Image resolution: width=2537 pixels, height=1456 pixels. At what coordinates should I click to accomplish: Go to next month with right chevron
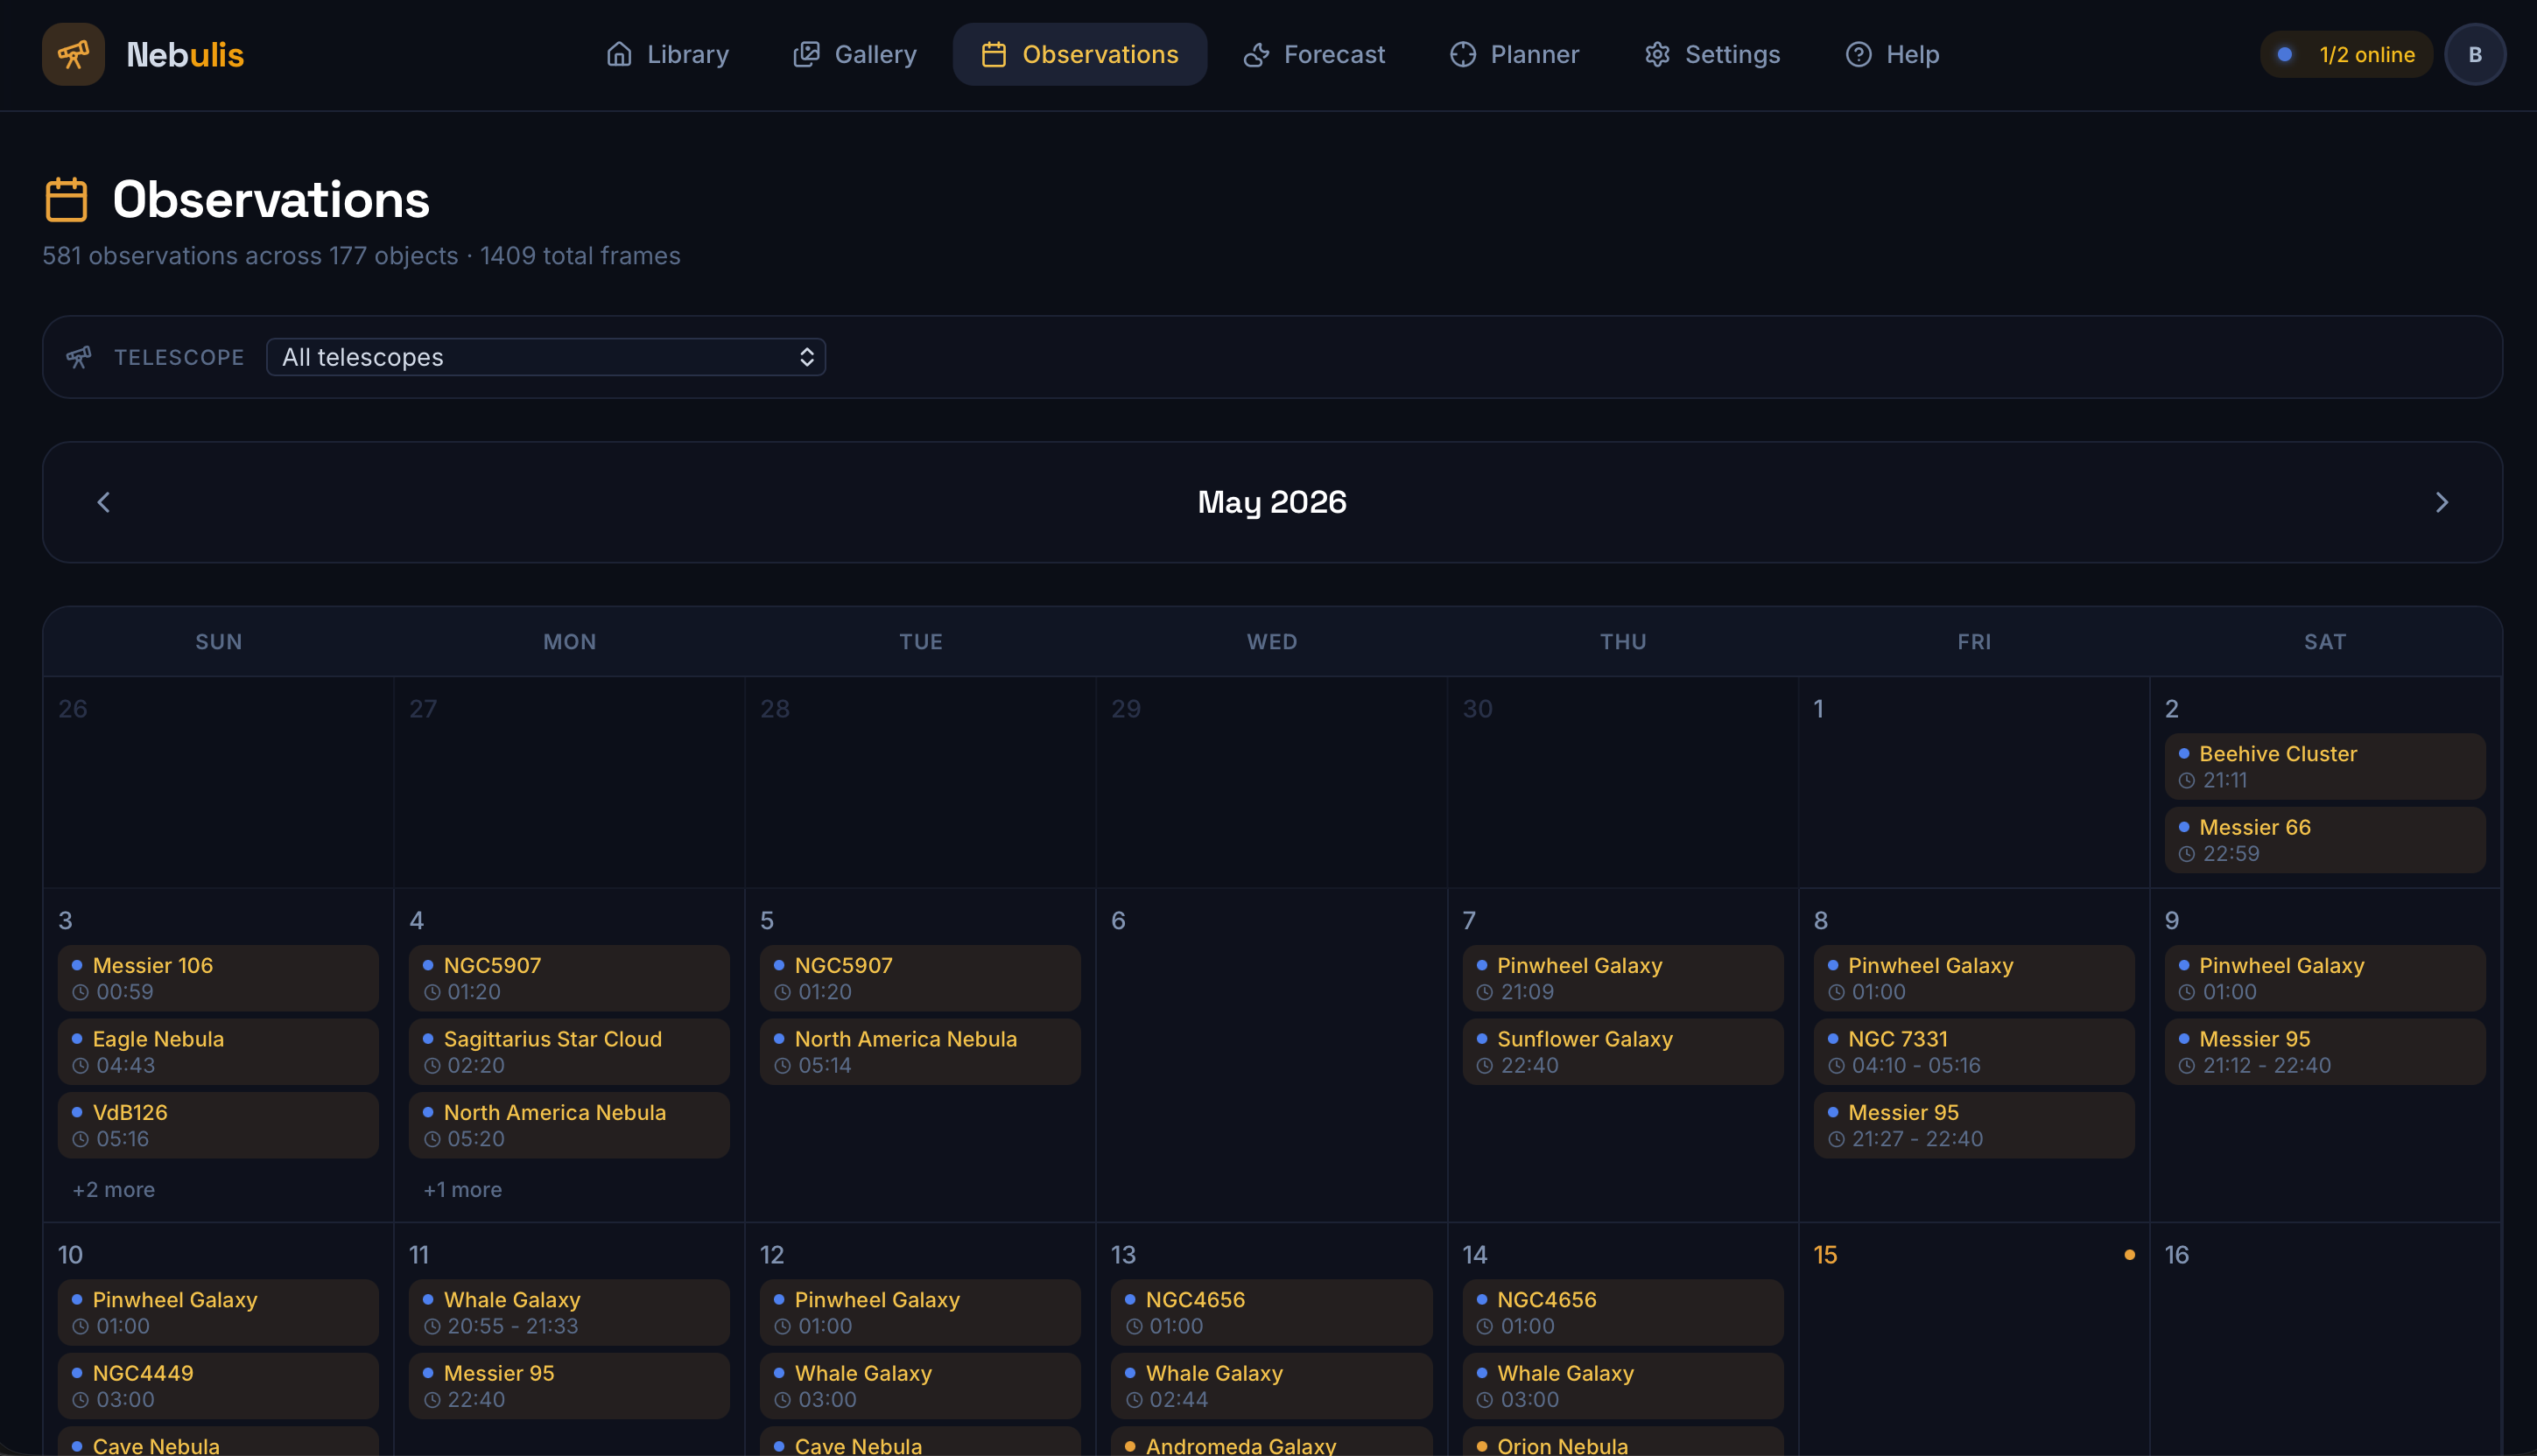point(2442,502)
